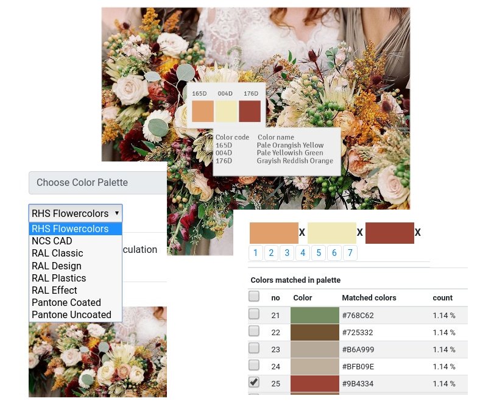Open page 1 of the pagination

(255, 253)
